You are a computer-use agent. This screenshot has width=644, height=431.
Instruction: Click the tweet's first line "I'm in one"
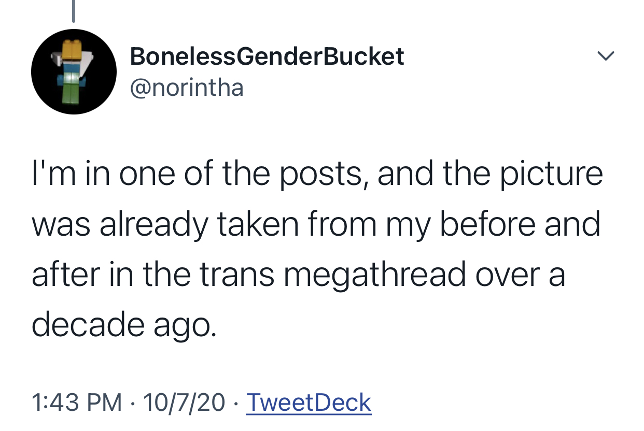[x=98, y=173]
